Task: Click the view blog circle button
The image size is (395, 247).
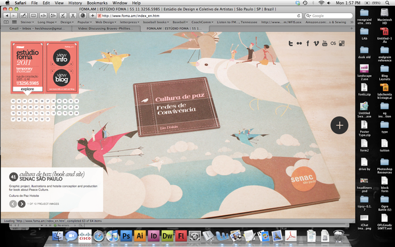Action: [62, 78]
